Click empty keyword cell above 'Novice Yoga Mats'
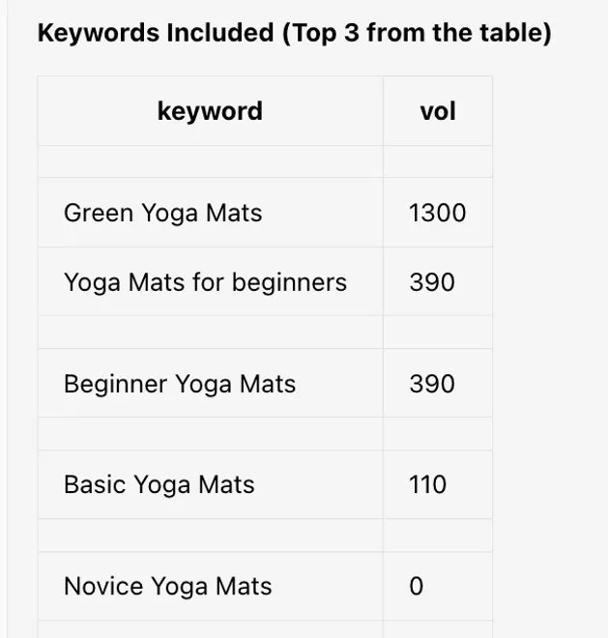Image resolution: width=608 pixels, height=638 pixels. [210, 535]
